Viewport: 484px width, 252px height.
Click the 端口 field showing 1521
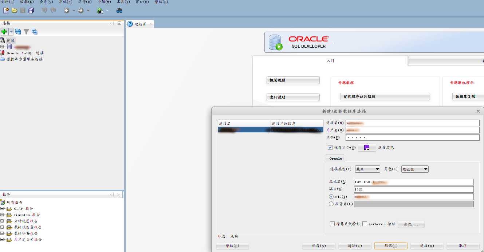pyautogui.click(x=414, y=189)
